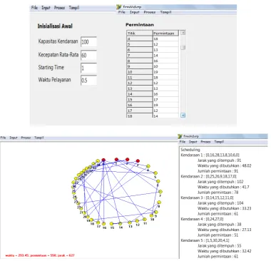271x261 pixels.
Task: Click the Kendaraan 3 route line
Action: [x=207, y=198]
